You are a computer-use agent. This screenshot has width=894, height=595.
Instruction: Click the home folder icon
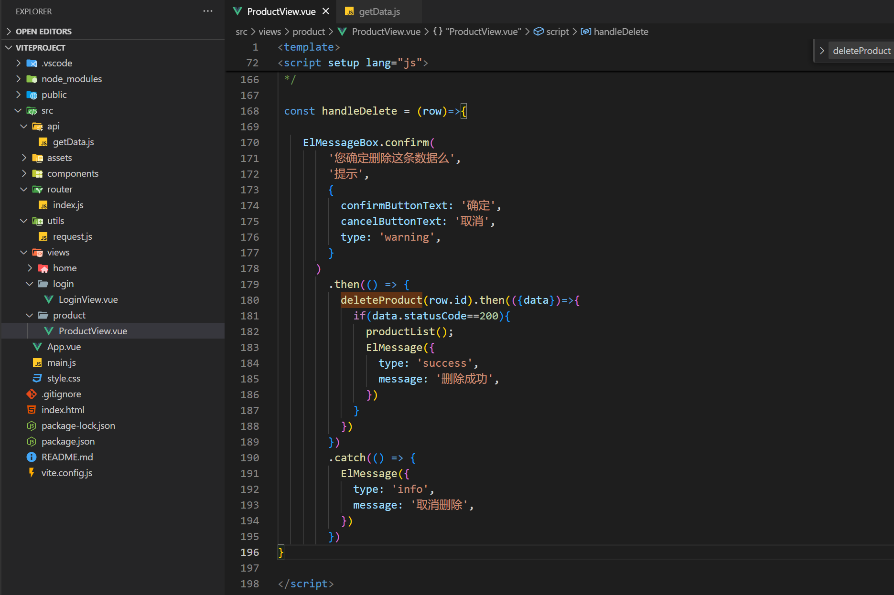pos(43,268)
